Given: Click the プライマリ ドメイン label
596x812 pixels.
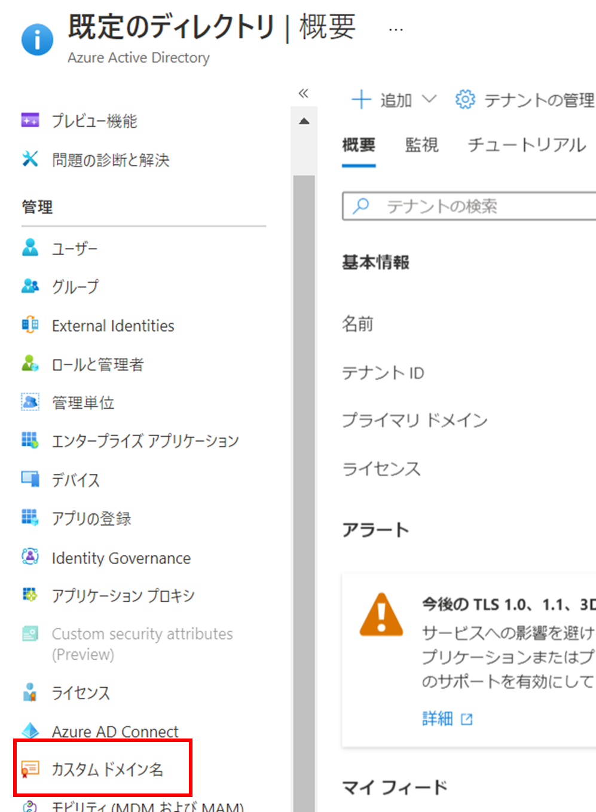Looking at the screenshot, I should (415, 421).
